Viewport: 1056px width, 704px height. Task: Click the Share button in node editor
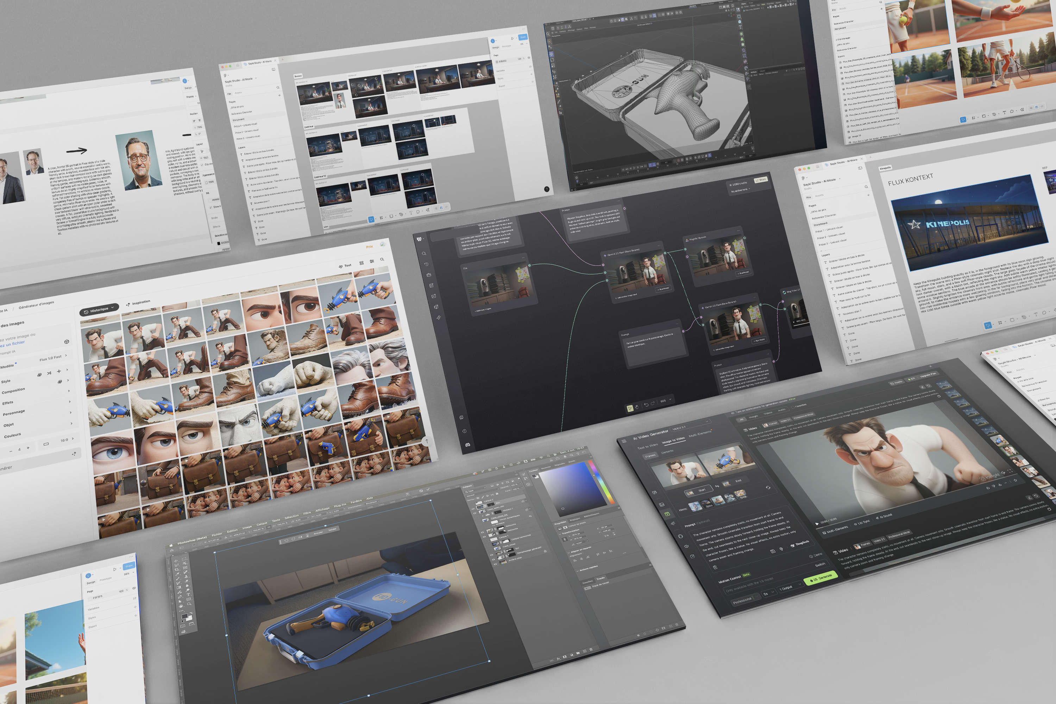tap(761, 180)
